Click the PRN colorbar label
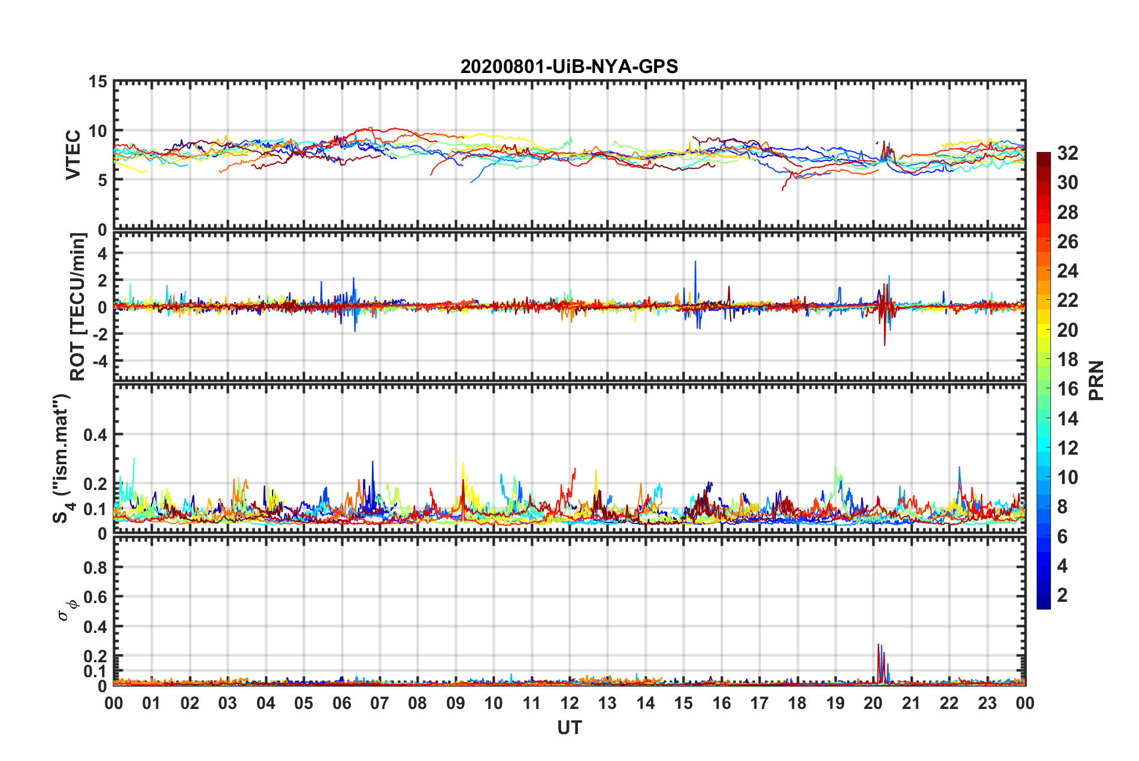Screen dimensions: 1139x761 (1096, 380)
